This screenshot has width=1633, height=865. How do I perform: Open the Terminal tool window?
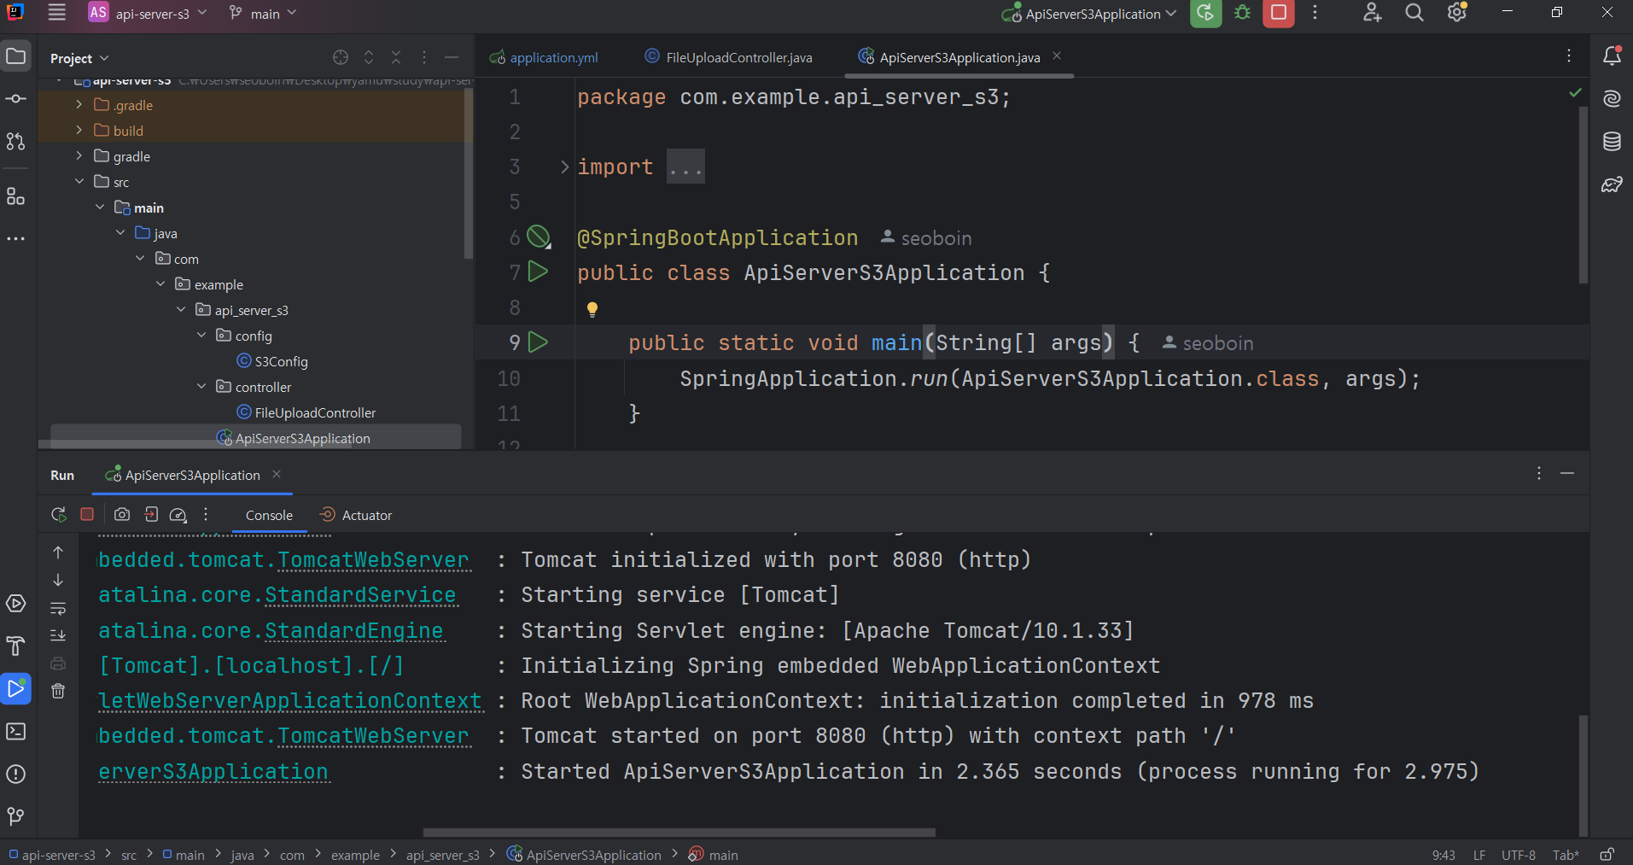tap(16, 732)
